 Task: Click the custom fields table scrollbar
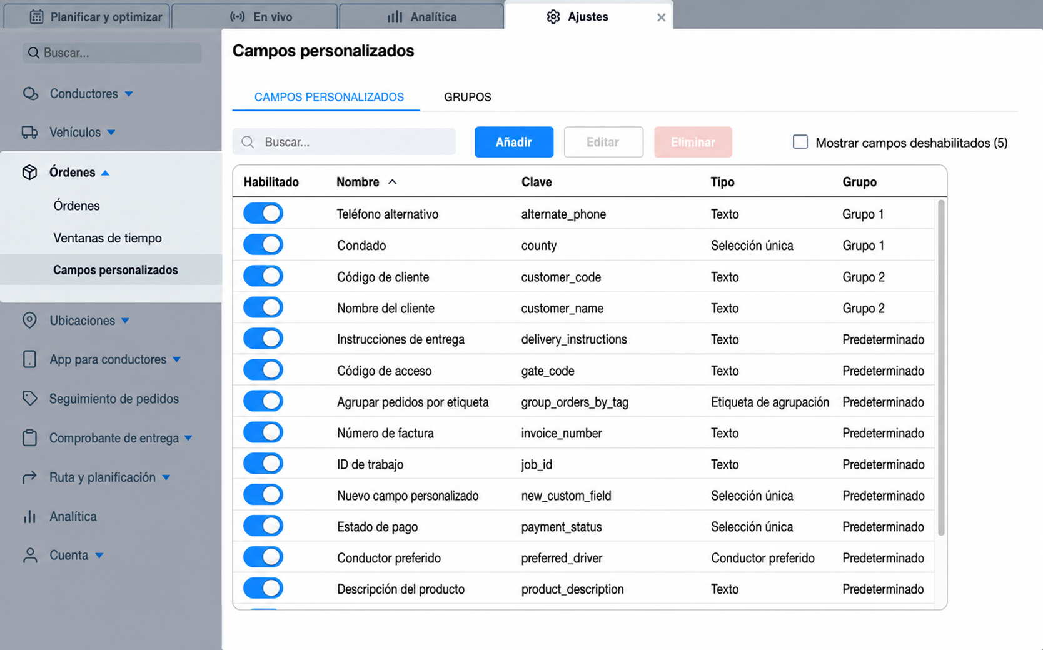pos(941,367)
